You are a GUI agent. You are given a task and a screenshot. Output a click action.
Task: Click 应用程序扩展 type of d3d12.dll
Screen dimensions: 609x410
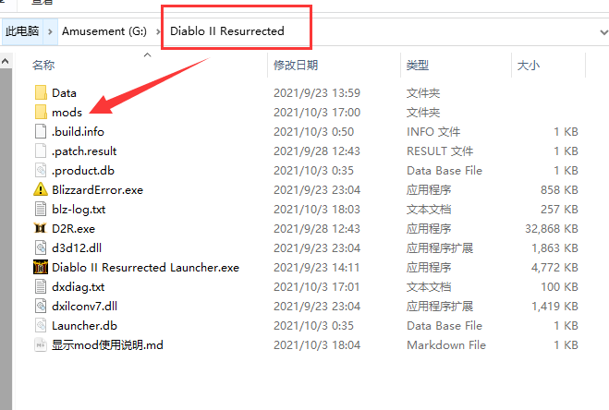tap(440, 248)
